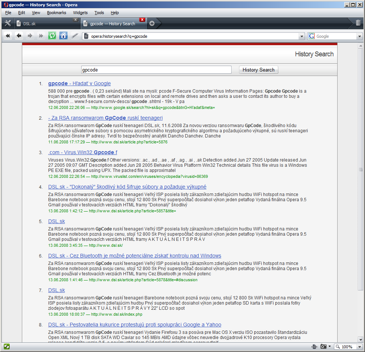
Task: Click the dsl.sk article=5876 URL text
Action: tap(129, 142)
